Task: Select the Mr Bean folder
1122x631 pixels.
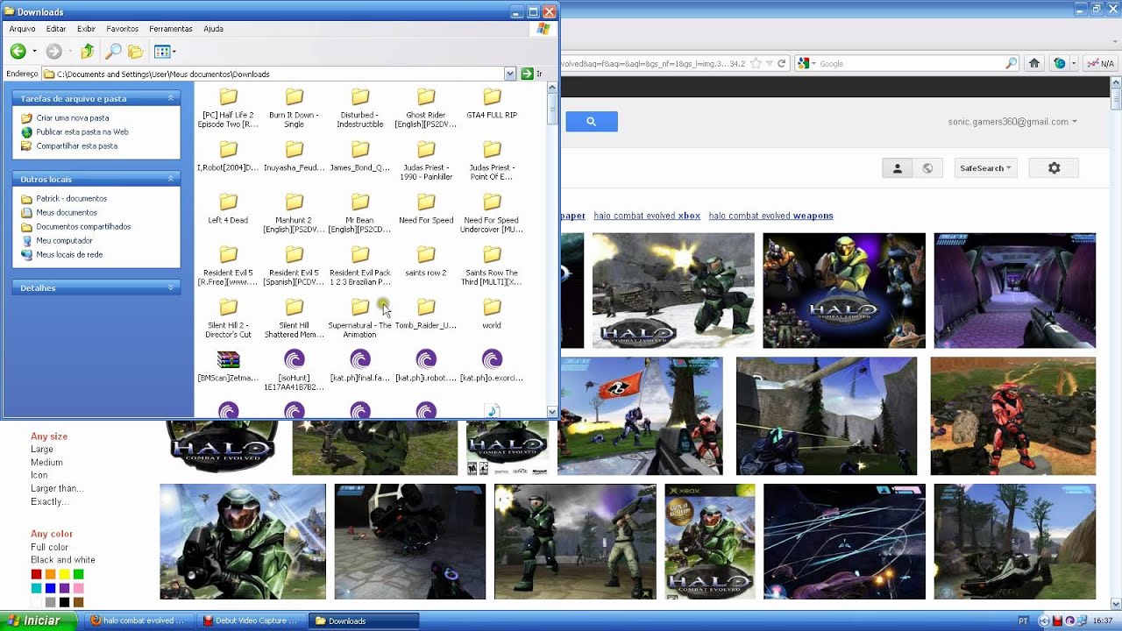Action: coord(360,213)
